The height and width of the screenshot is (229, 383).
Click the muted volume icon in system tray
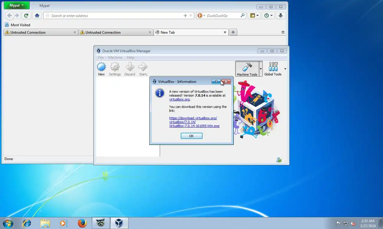(353, 223)
